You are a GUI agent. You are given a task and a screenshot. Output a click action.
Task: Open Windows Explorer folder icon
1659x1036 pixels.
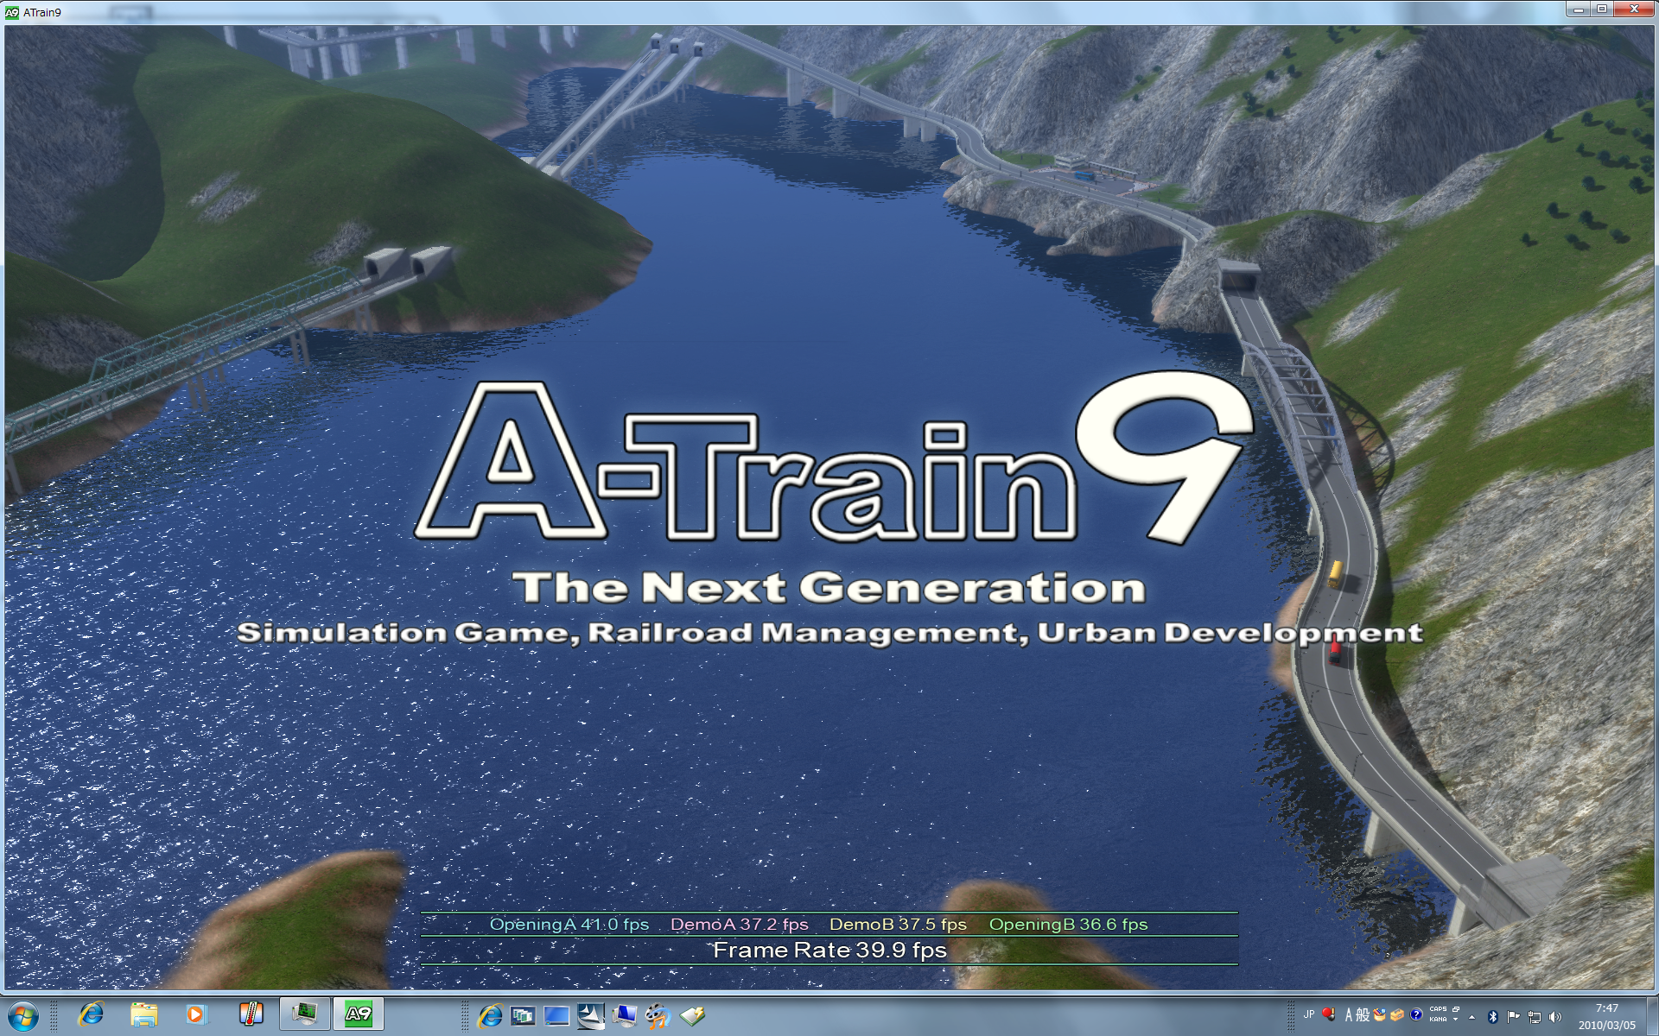coord(143,1014)
